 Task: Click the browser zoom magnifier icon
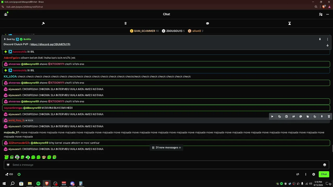(316, 7)
